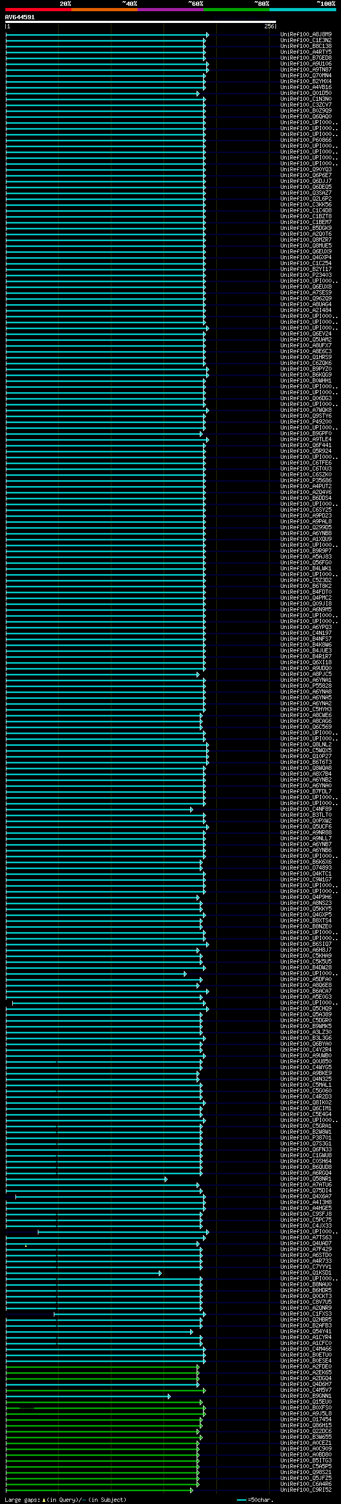The height and width of the screenshot is (1504, 341).
Task: Click UniRef100_B0Z9Q9 label
Action: coord(306,110)
